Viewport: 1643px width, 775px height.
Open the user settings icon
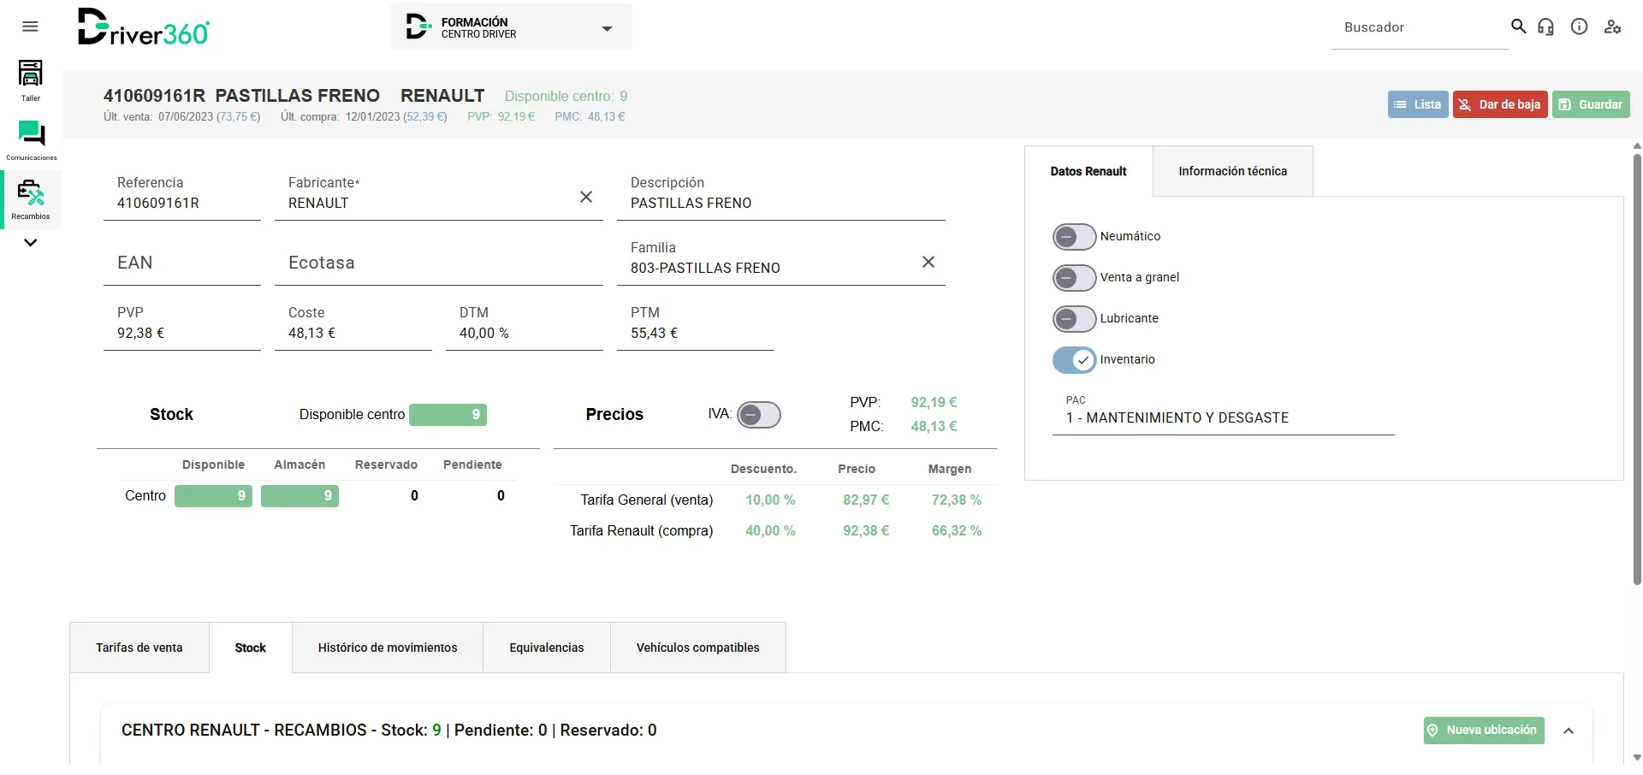pyautogui.click(x=1612, y=27)
